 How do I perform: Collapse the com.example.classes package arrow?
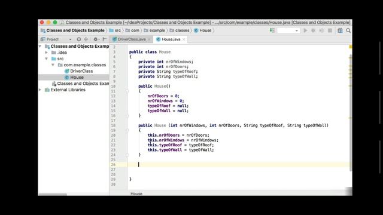click(x=53, y=65)
